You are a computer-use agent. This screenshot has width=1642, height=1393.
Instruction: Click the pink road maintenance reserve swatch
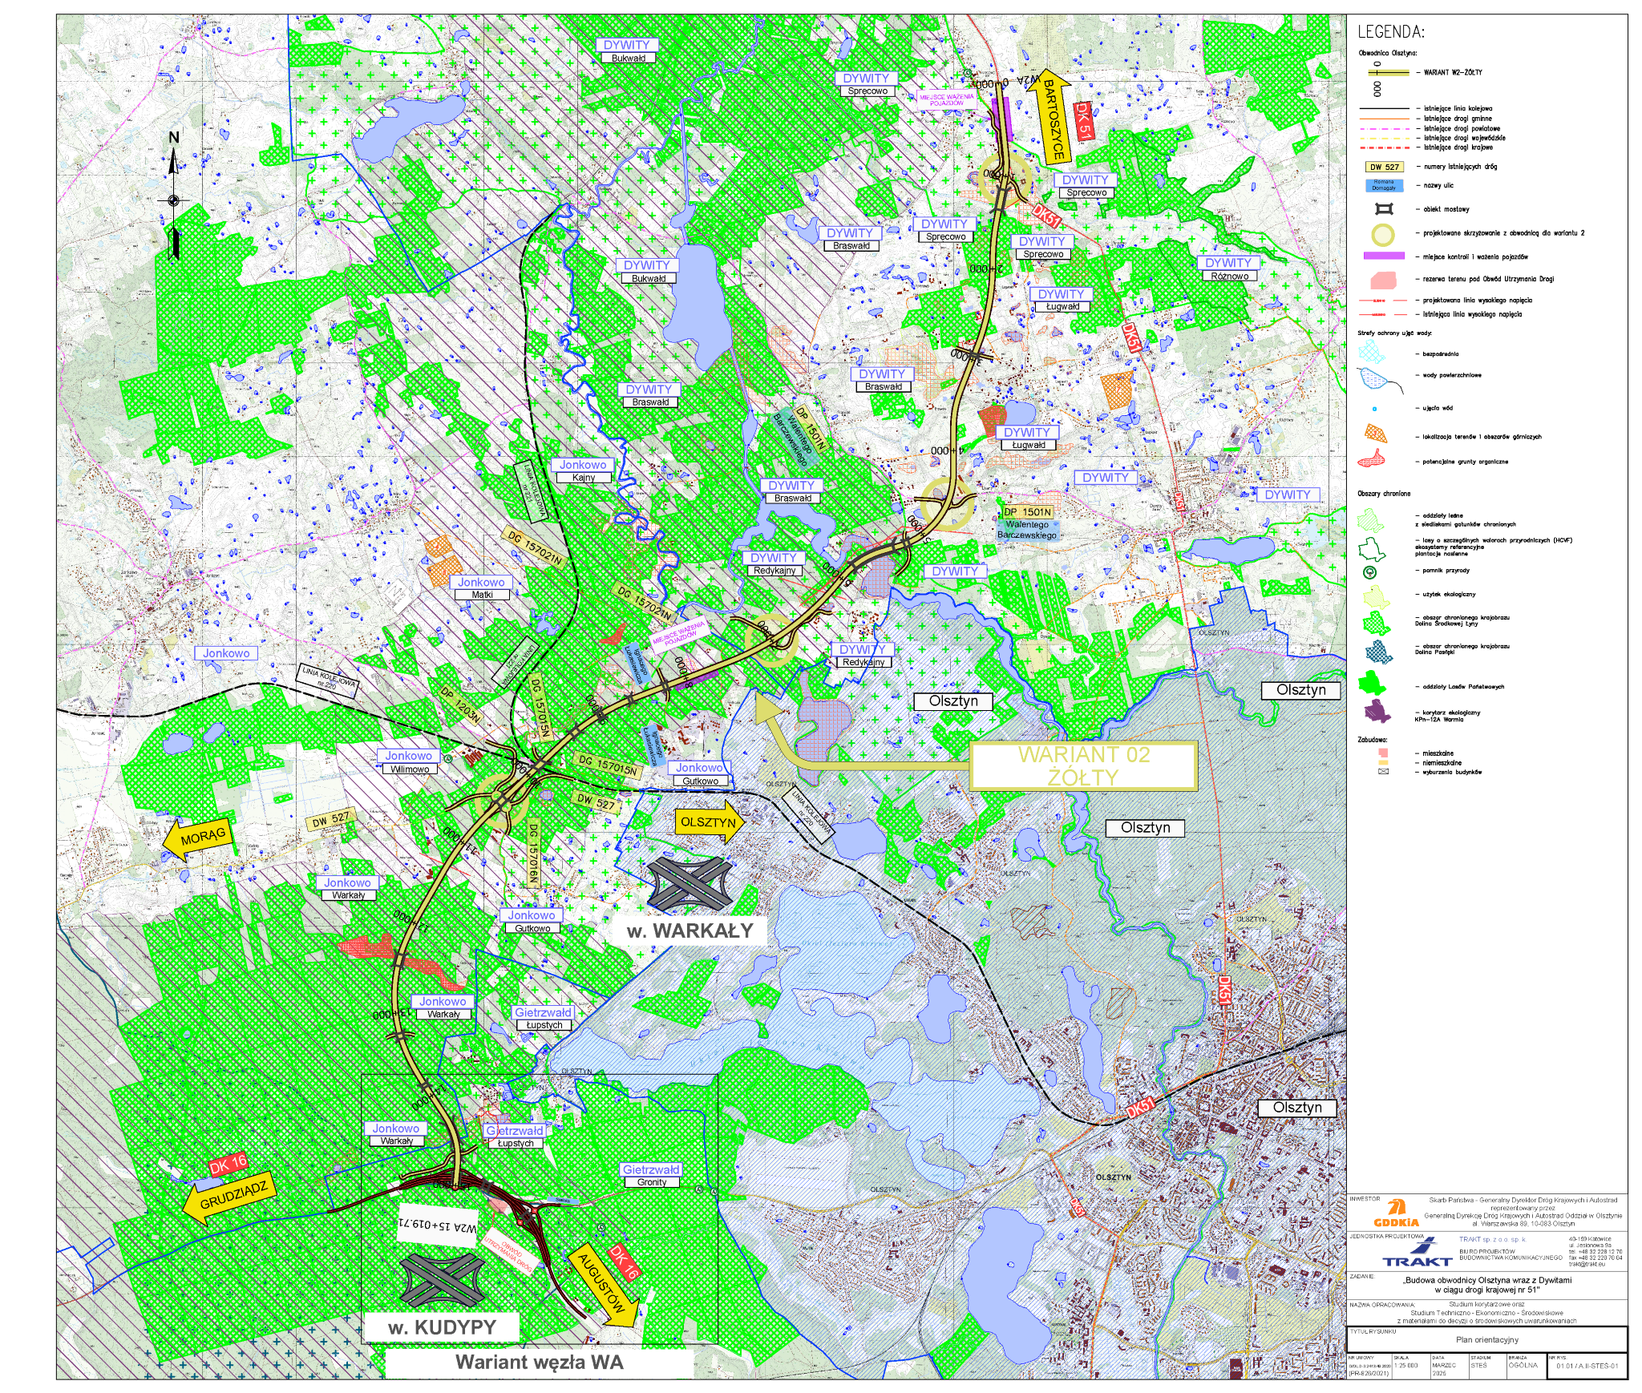tap(1384, 280)
